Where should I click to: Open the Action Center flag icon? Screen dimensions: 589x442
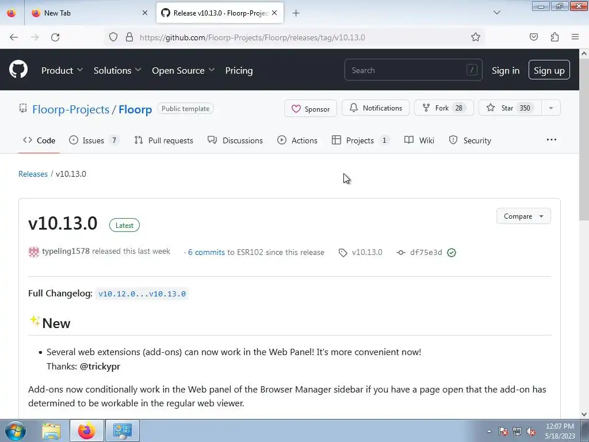click(503, 431)
